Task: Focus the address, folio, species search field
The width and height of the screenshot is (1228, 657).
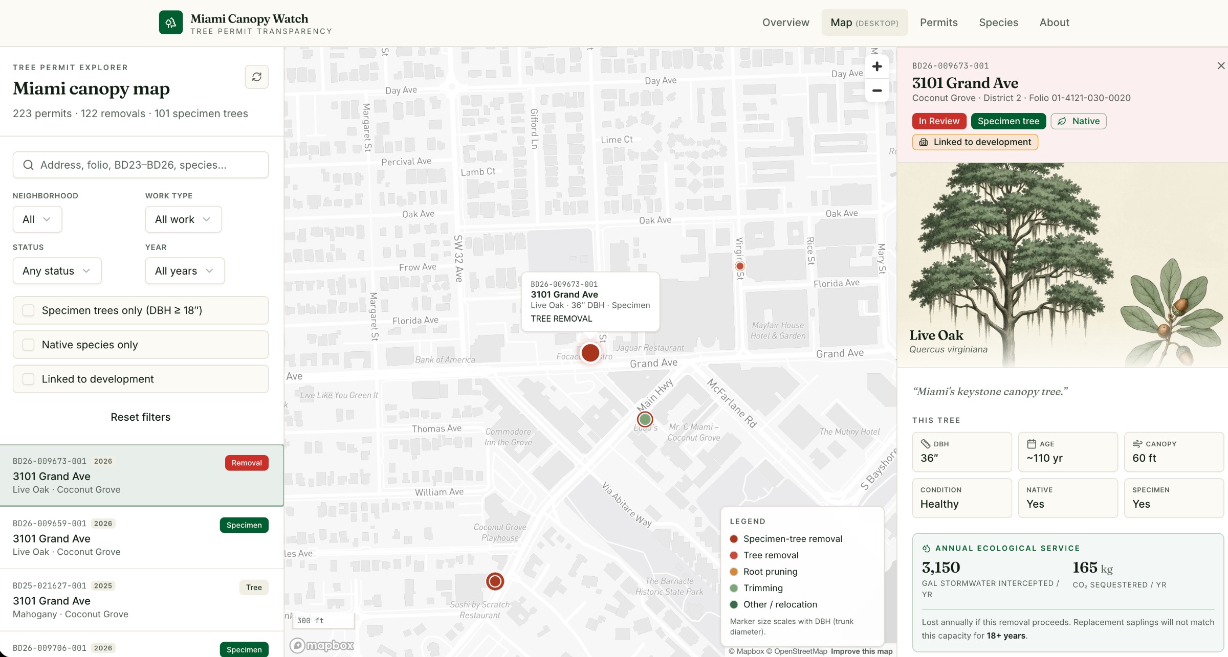Action: (141, 165)
